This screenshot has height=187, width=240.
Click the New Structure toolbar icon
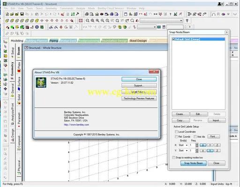coord(7,14)
